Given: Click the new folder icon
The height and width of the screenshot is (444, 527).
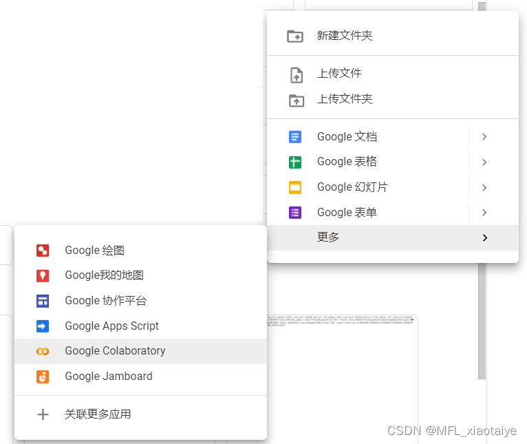Looking at the screenshot, I should (x=294, y=36).
